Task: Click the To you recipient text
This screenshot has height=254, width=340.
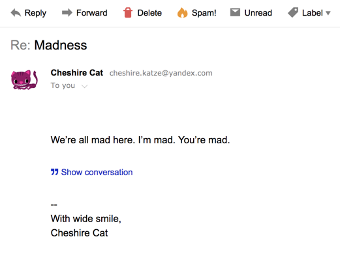Action: (63, 85)
